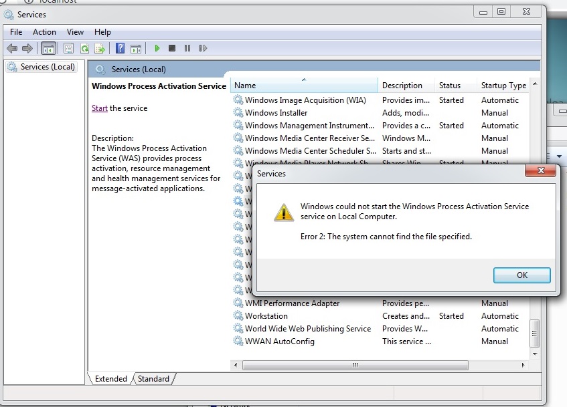Click Started status of Workstation row
Screen dimensions: 567x407
[x=451, y=315]
